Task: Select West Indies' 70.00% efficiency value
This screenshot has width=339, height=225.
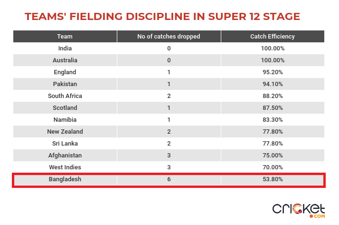Action: tap(273, 167)
